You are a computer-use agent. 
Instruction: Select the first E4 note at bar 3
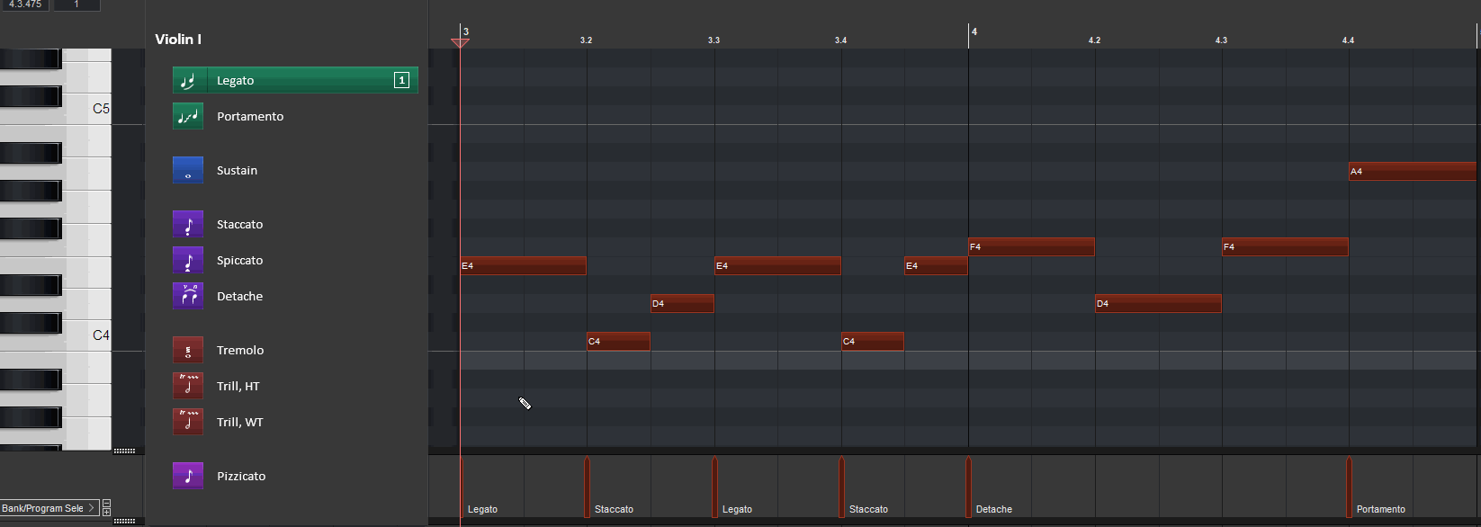tap(523, 265)
